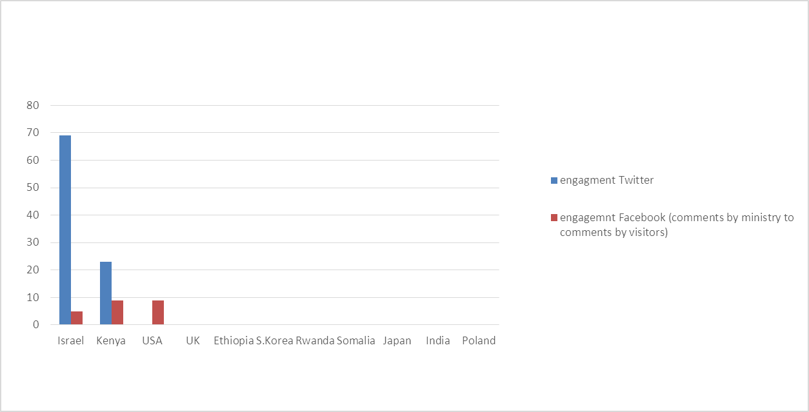809x412 pixels.
Task: Select Kenya's blue Twitter bar
Action: [106, 293]
